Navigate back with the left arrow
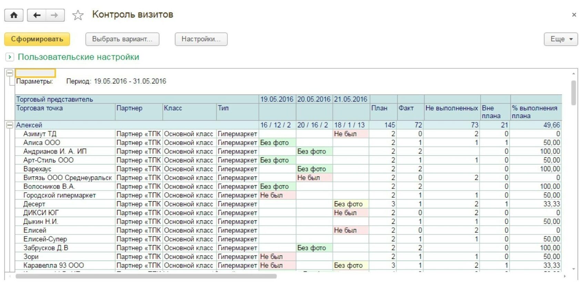The image size is (579, 282). (37, 15)
